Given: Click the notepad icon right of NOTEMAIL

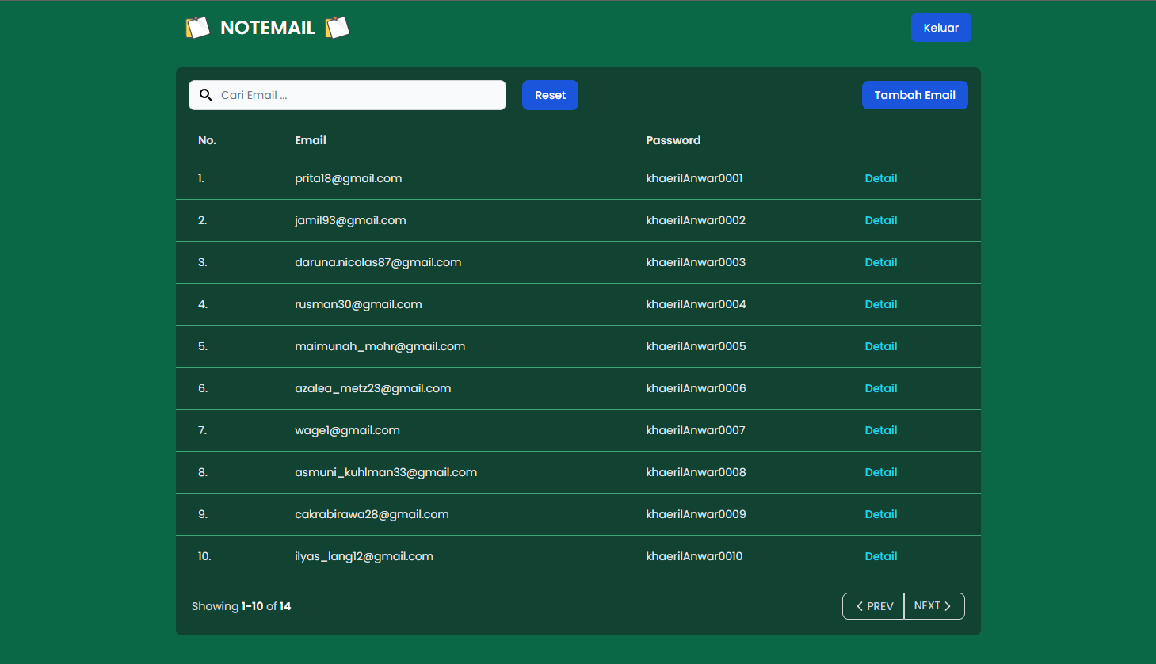Looking at the screenshot, I should point(338,28).
